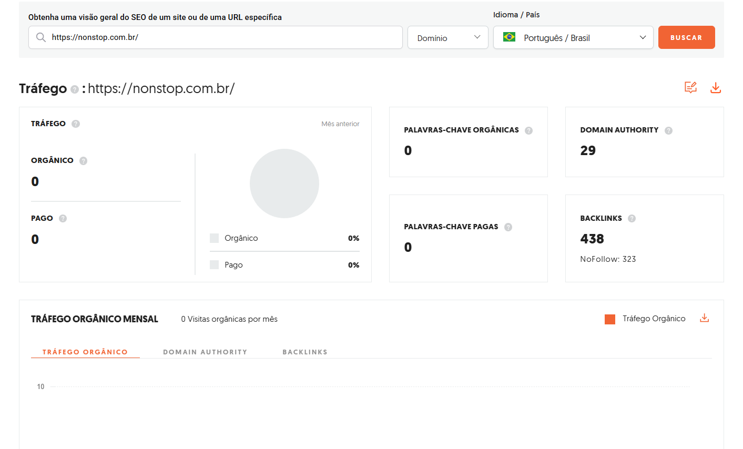This screenshot has height=449, width=743.
Task: Toggle the Tráfego Orgânico chart legend
Action: (x=610, y=319)
